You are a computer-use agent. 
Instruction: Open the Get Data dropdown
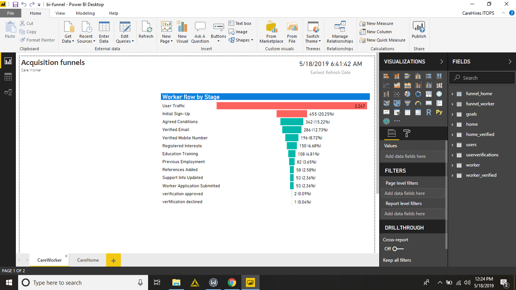[x=68, y=32]
